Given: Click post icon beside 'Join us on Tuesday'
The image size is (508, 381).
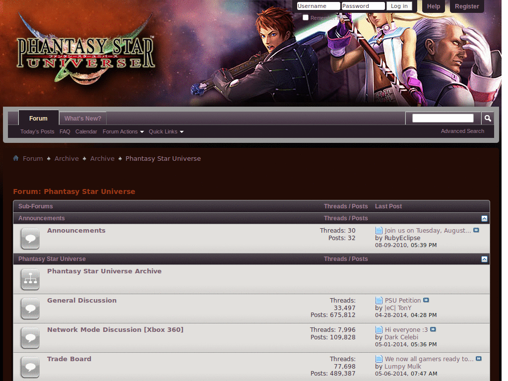Looking at the screenshot, I should click(379, 230).
